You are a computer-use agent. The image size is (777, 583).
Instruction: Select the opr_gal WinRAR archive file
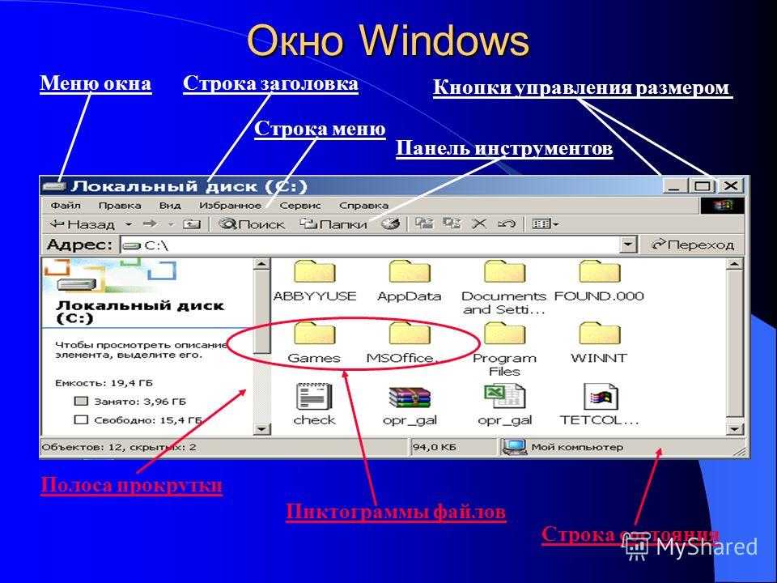410,397
